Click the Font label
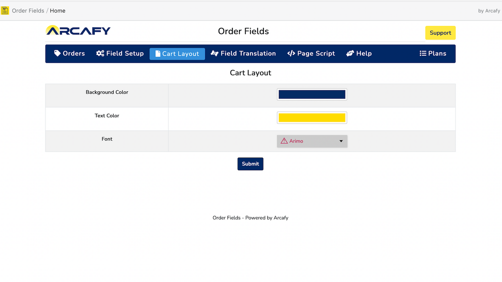The height and width of the screenshot is (282, 502). pyautogui.click(x=107, y=139)
